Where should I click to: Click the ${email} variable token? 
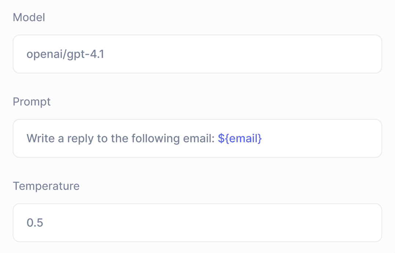pyautogui.click(x=240, y=138)
